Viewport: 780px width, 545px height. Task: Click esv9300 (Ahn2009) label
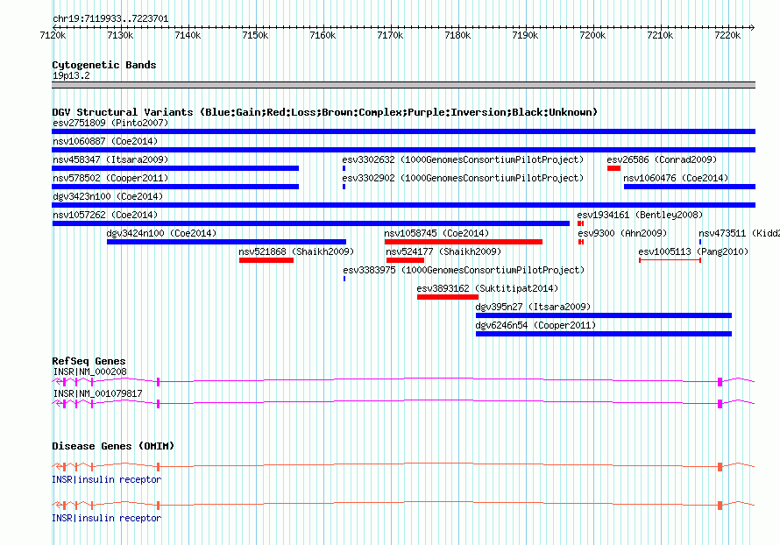coord(622,233)
